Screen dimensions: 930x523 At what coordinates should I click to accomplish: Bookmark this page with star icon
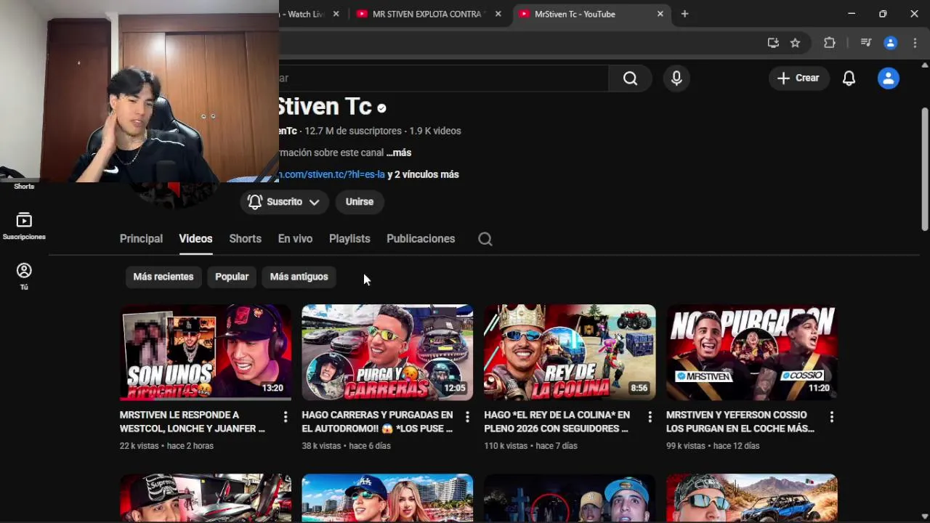[x=795, y=43]
